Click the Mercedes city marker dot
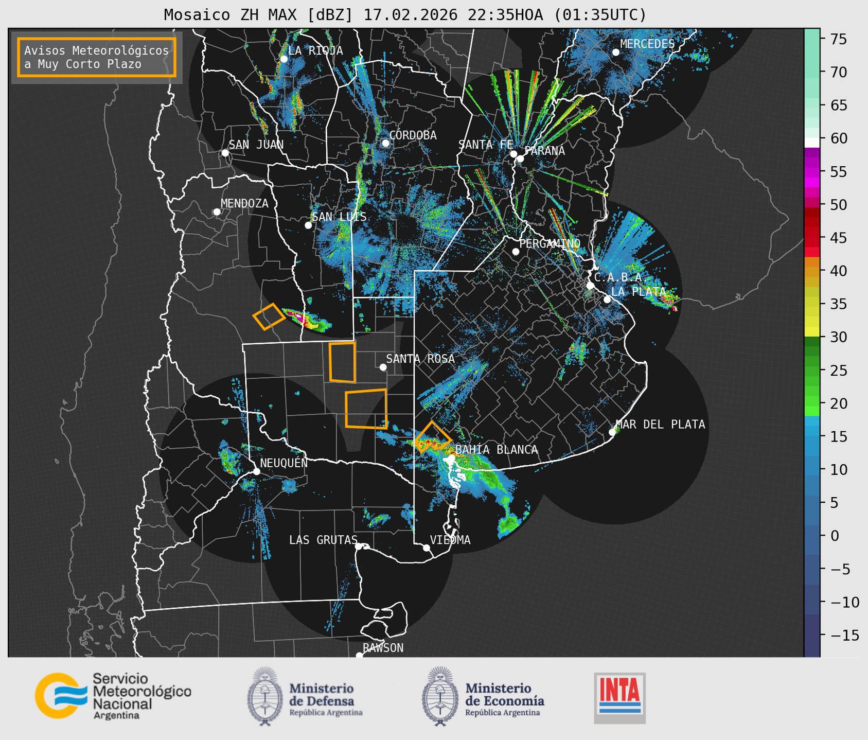 coord(615,52)
